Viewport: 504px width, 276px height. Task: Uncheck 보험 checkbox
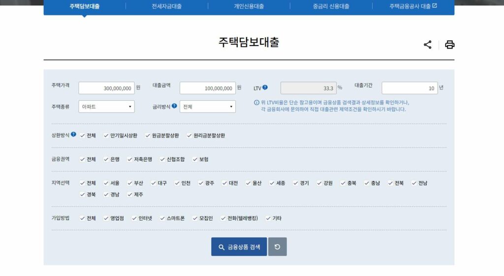(x=195, y=159)
